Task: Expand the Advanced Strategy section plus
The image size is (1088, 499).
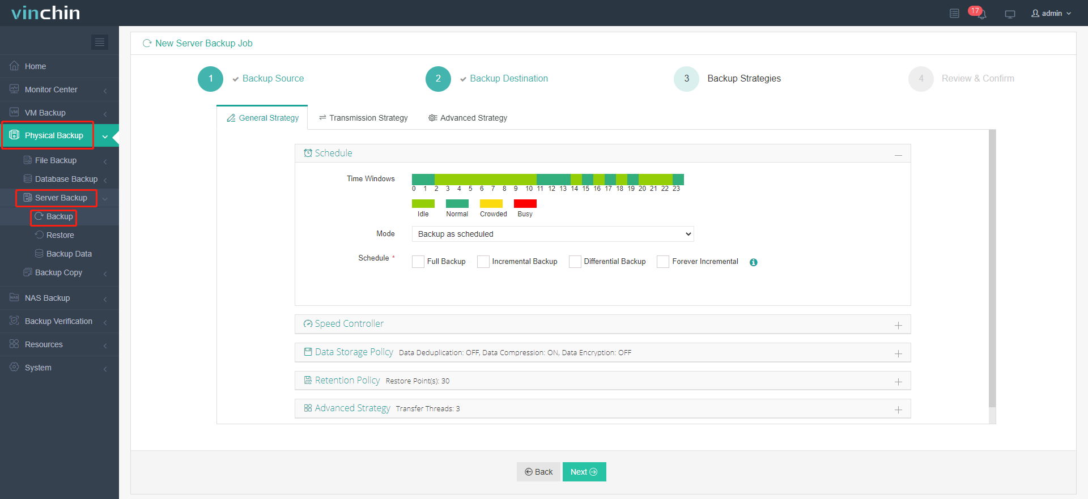Action: pyautogui.click(x=898, y=410)
